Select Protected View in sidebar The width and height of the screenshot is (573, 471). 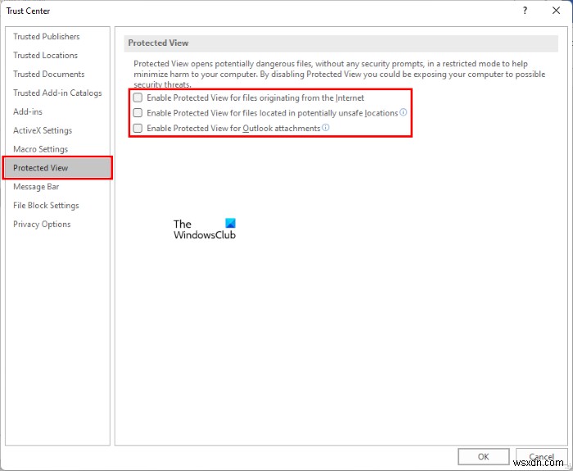[57, 168]
